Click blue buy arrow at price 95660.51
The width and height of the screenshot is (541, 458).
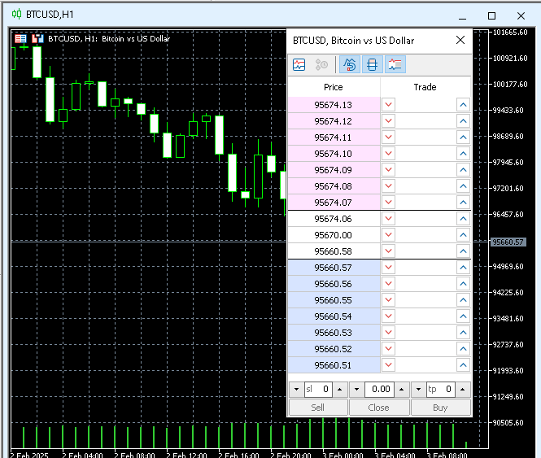pos(463,364)
